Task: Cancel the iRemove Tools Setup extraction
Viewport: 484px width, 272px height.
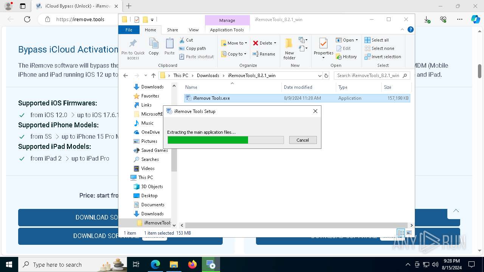Action: point(302,140)
